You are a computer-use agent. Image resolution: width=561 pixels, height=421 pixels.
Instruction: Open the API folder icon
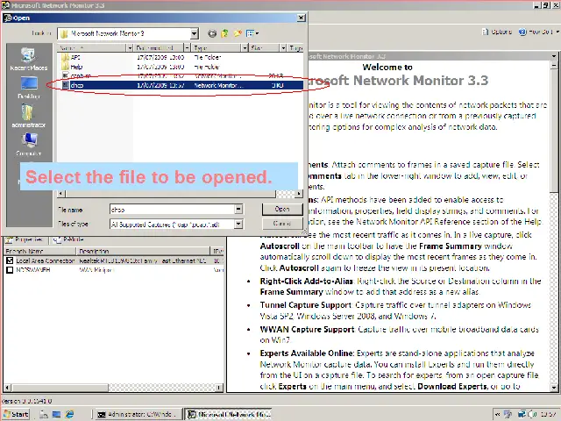pos(65,57)
